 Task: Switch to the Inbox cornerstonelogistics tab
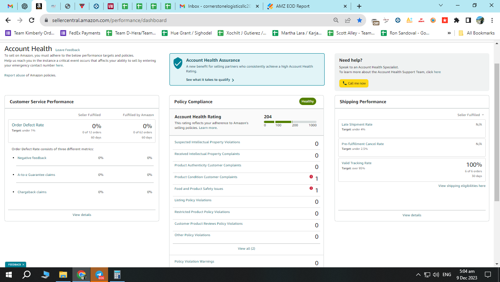[219, 6]
